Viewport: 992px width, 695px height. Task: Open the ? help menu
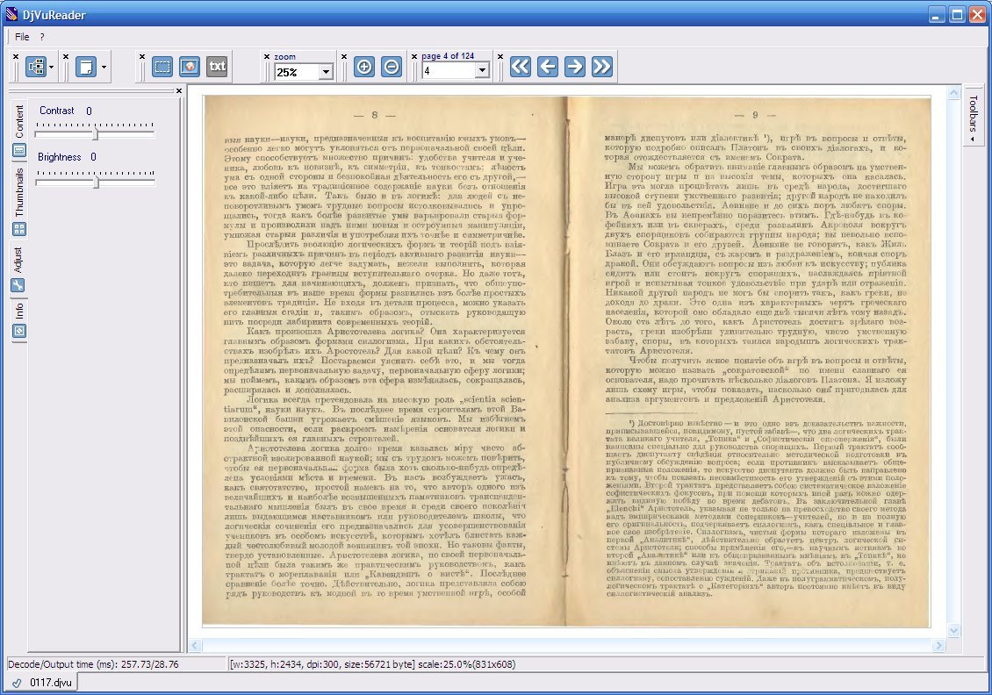coord(42,37)
